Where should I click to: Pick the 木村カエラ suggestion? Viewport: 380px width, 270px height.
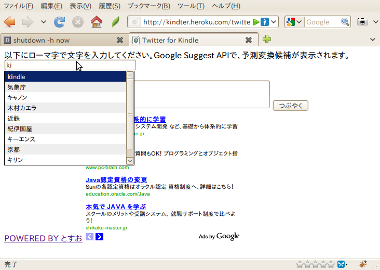pos(65,108)
